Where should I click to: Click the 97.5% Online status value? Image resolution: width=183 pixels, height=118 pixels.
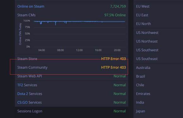pyautogui.click(x=115, y=15)
